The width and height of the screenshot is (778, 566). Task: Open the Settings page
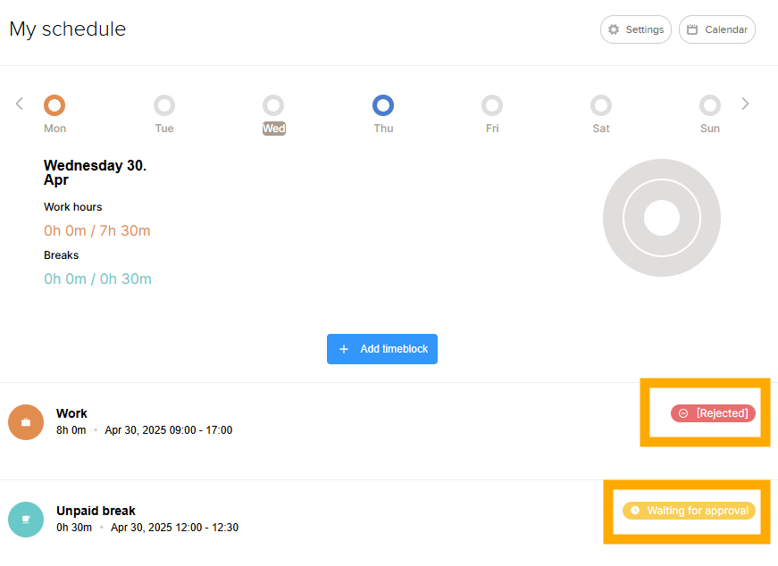635,29
